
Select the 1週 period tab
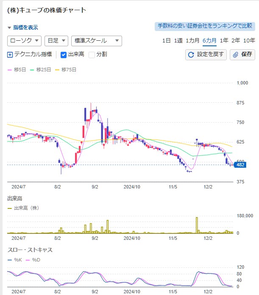(x=178, y=40)
